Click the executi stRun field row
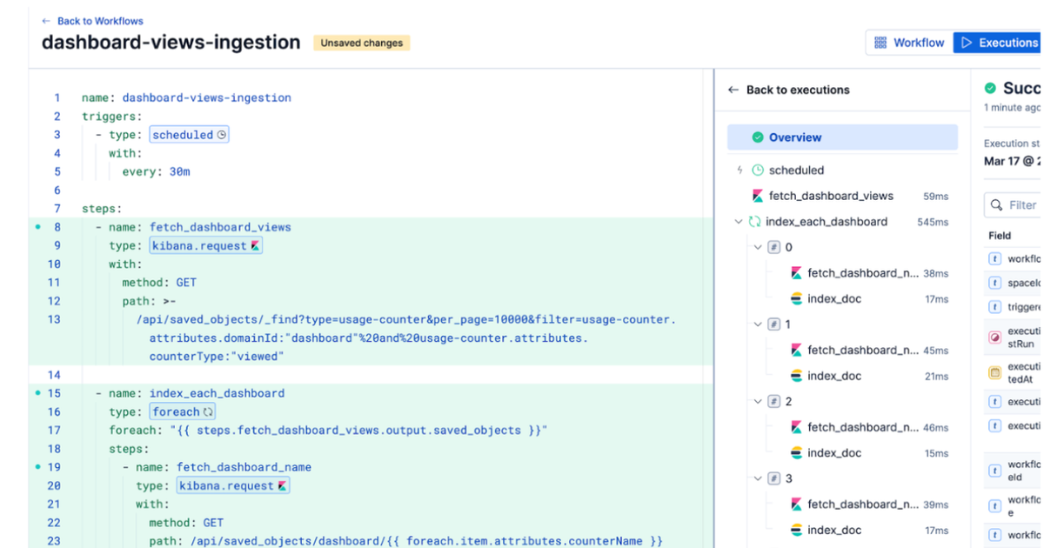The width and height of the screenshot is (1044, 548). (1014, 337)
